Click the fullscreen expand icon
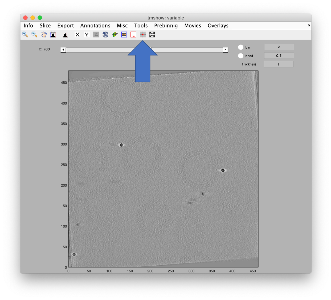This screenshot has height=300, width=331. coord(152,34)
